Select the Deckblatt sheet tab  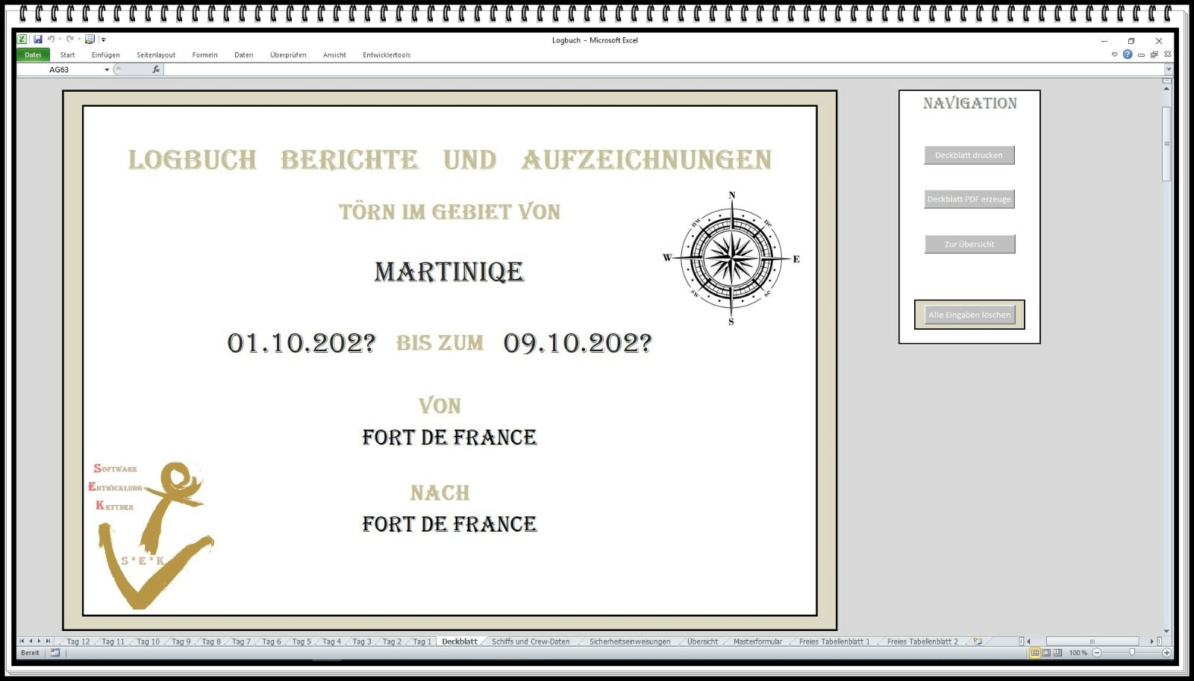point(460,641)
